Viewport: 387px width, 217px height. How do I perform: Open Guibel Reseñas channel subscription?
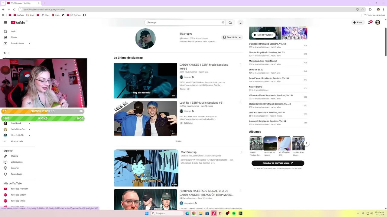coord(18,129)
